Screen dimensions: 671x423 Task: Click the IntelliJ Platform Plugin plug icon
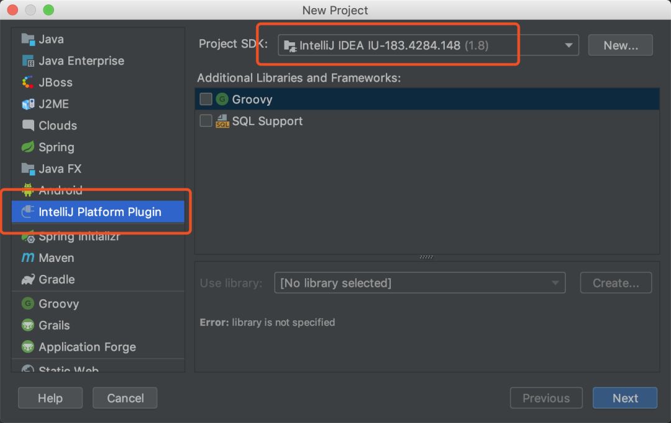[x=28, y=211]
